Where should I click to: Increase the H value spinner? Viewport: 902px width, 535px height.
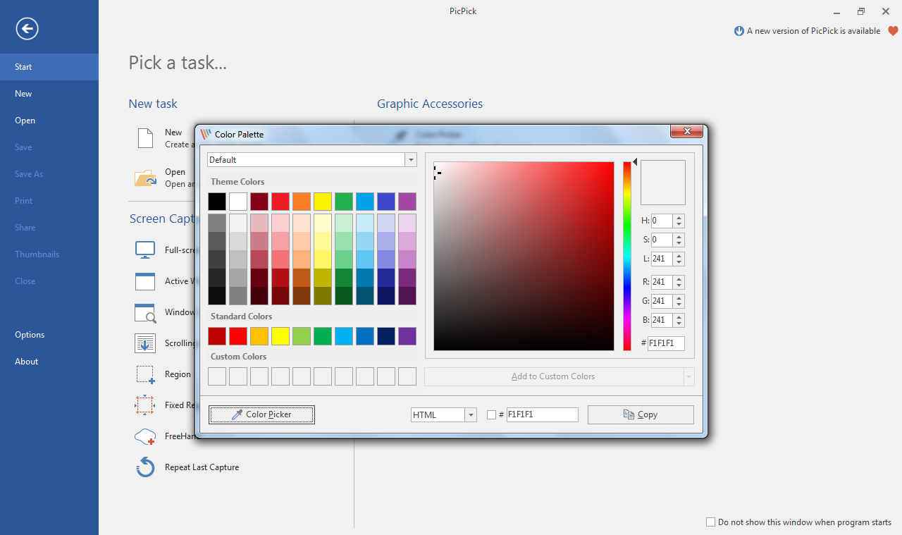[679, 218]
